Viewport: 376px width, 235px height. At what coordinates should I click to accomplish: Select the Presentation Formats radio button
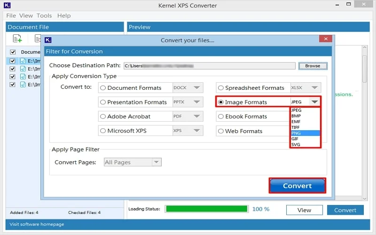click(x=103, y=102)
